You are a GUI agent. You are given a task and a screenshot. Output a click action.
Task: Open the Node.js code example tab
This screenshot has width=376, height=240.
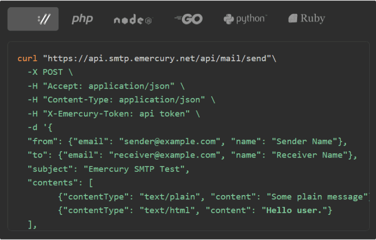133,19
